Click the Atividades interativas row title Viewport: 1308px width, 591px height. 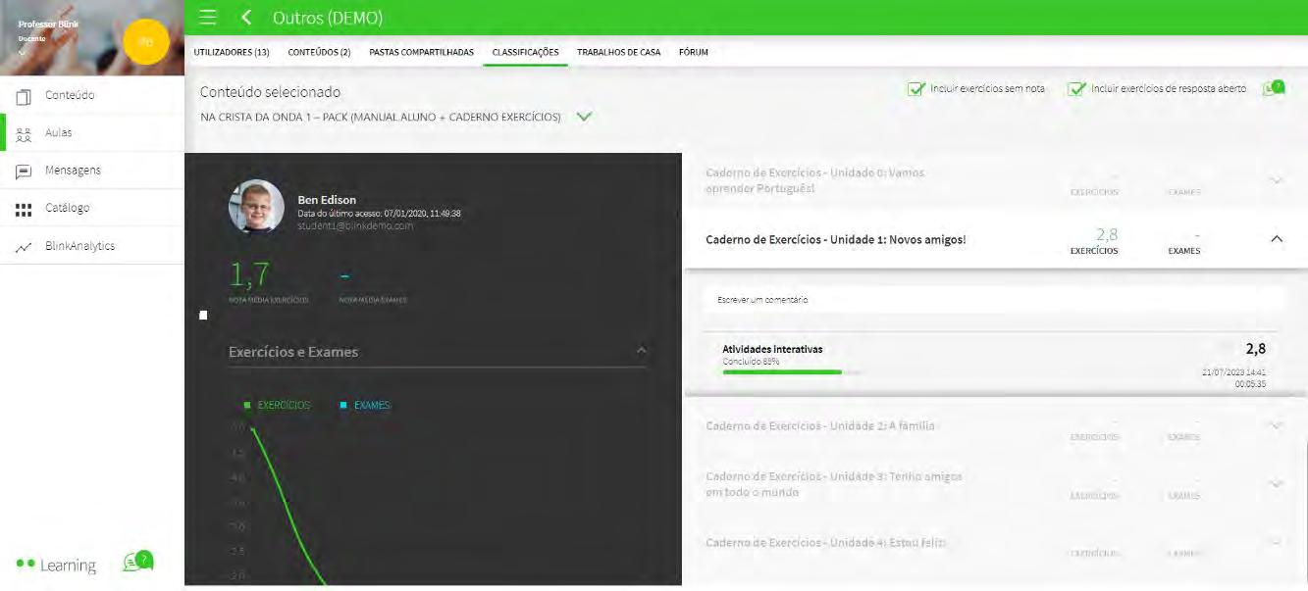(x=772, y=349)
